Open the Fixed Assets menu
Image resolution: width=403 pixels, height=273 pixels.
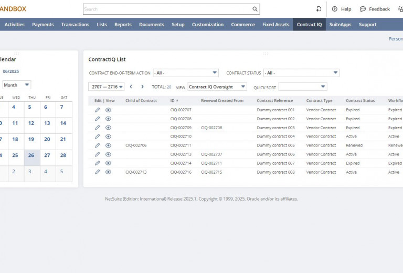(276, 25)
